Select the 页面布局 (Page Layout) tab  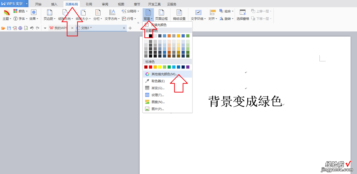point(72,4)
